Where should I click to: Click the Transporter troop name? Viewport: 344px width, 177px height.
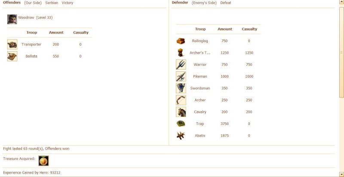pyautogui.click(x=31, y=44)
